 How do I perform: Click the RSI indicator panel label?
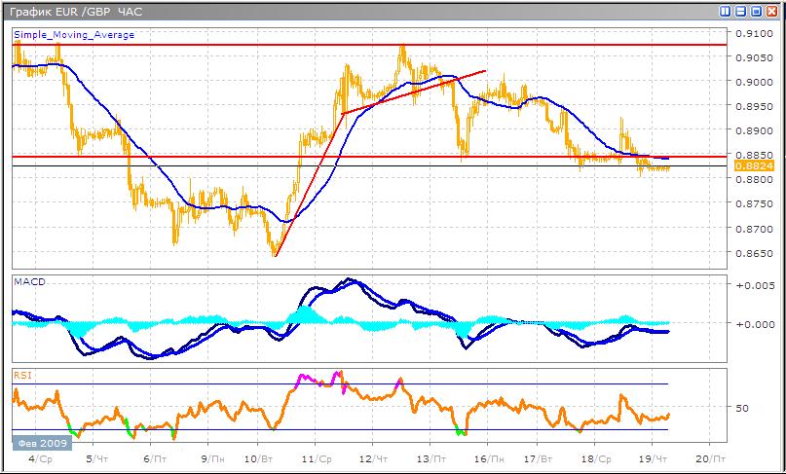20,374
